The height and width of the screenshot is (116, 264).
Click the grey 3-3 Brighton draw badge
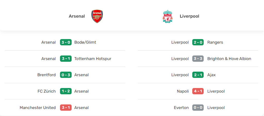[x=198, y=59]
